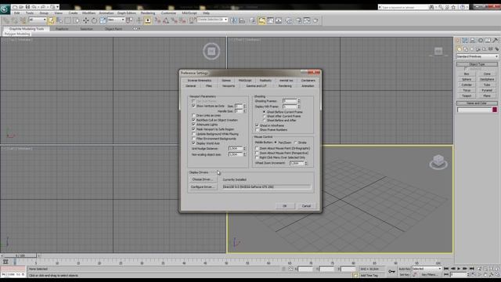Enable Draw Links as Lines checkbox
501x282 pixels.
click(193, 115)
